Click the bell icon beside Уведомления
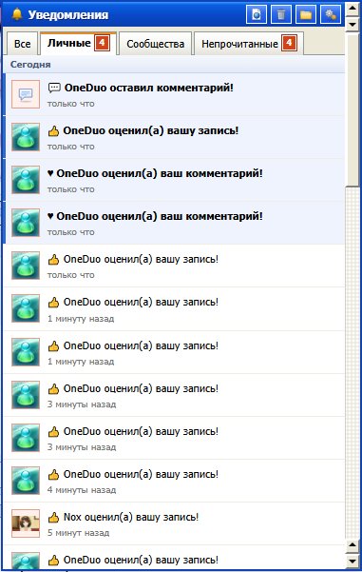Image resolution: width=362 pixels, height=572 pixels. pyautogui.click(x=17, y=14)
